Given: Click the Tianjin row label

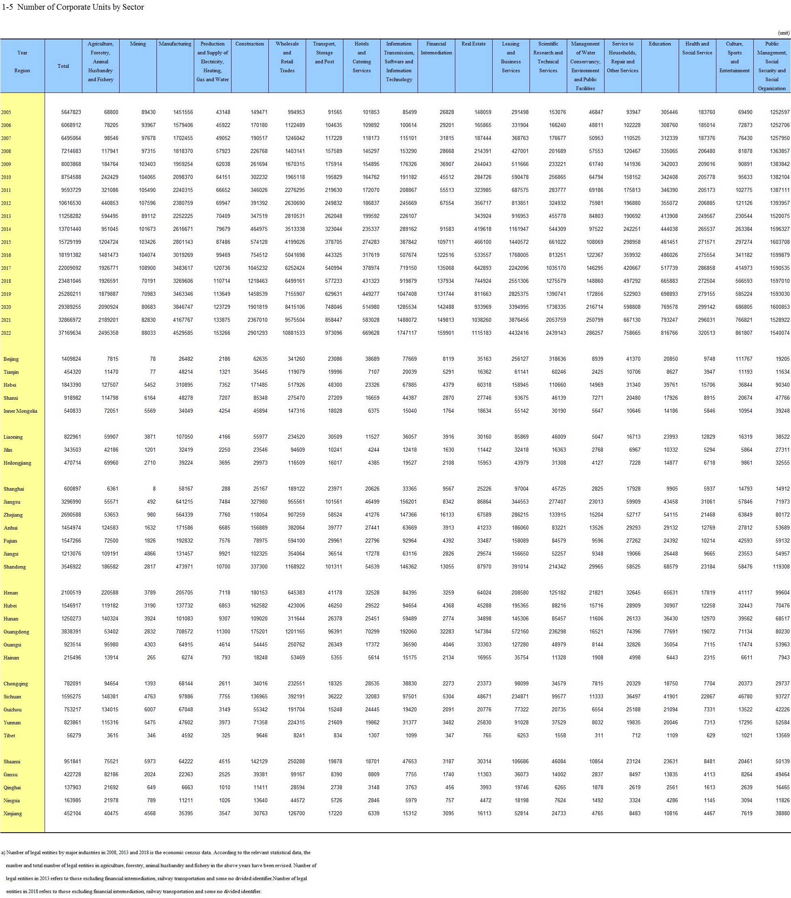Looking at the screenshot, I should point(11,372).
